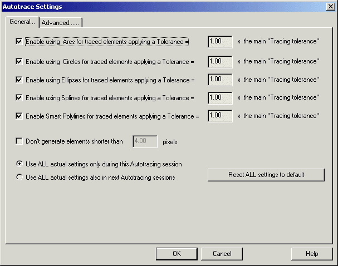Click the Cancel button
Screen dimensions: 338x266
click(x=222, y=254)
